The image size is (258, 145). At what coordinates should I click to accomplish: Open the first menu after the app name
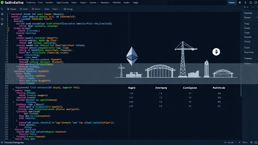[x=31, y=3]
